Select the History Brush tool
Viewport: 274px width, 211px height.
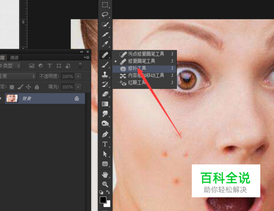coord(105,84)
